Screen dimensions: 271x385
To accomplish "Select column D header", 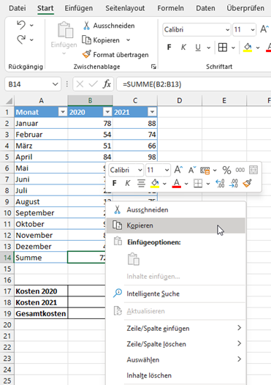I will (180, 101).
